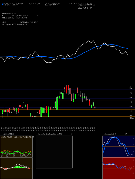Open the MACD histogram mini chart
The height and width of the screenshot is (179, 135).
point(16,168)
